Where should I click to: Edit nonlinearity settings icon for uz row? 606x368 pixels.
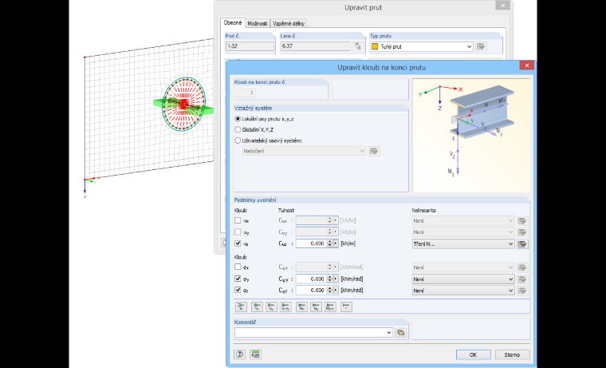tap(522, 243)
